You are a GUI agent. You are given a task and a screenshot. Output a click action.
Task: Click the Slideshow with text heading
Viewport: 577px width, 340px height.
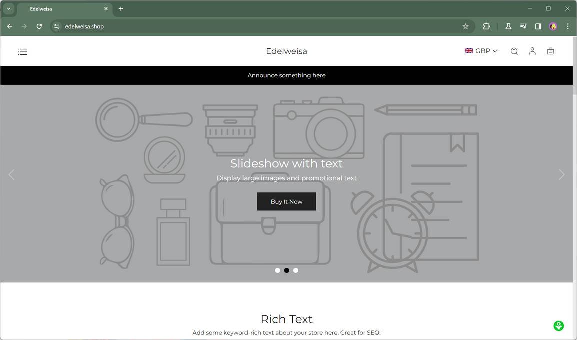[286, 163]
